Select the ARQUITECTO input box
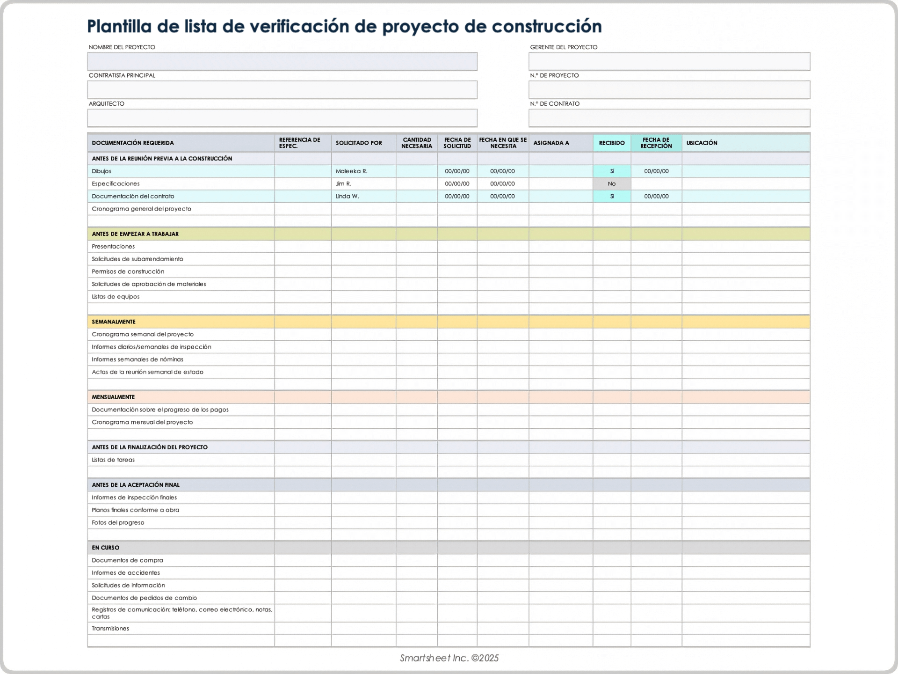The image size is (898, 674). point(282,117)
